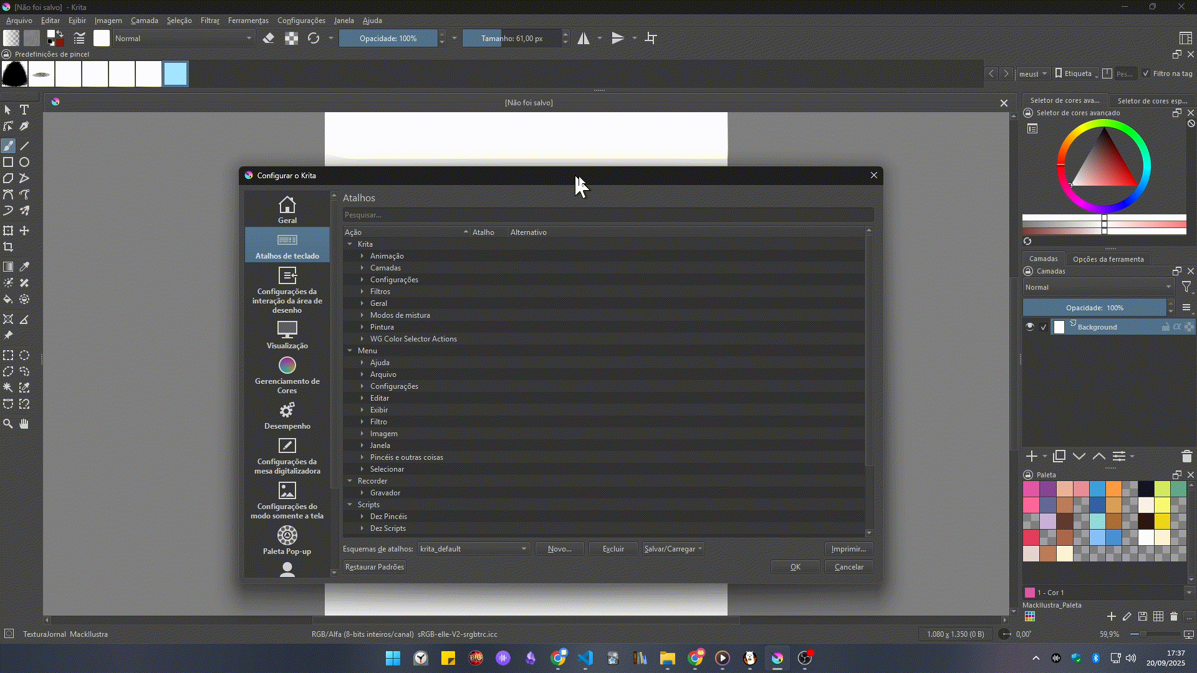Click the horizontal mirror icon in the toolbar
This screenshot has height=673, width=1197.
(584, 38)
